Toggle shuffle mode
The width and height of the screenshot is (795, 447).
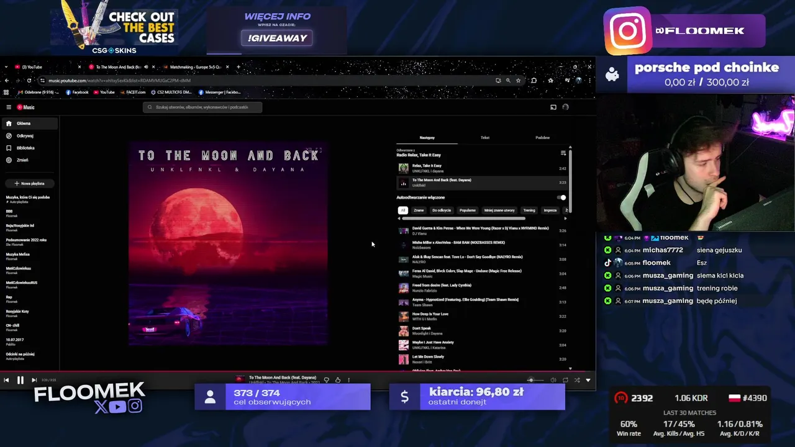point(577,380)
